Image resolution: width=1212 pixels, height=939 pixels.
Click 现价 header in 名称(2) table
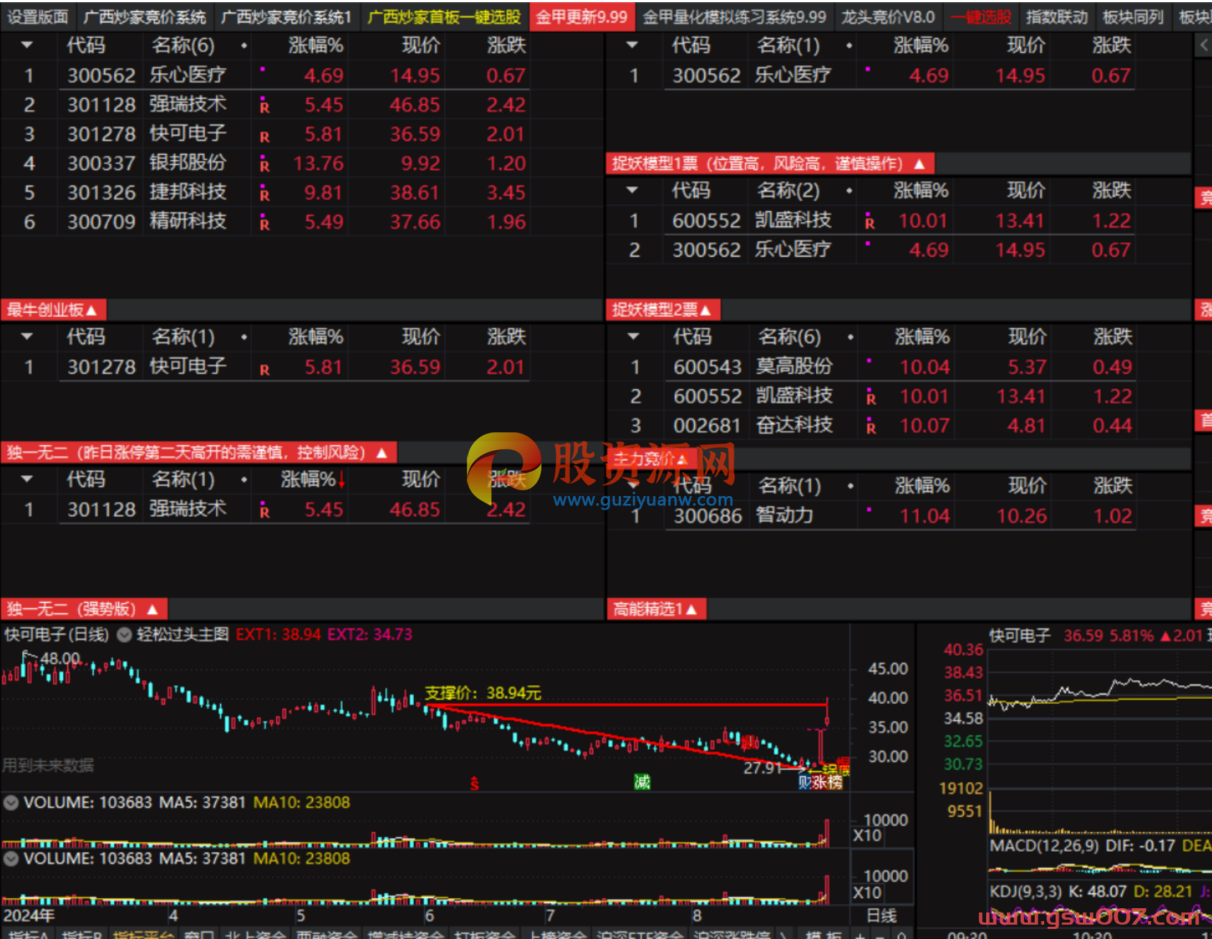click(x=1026, y=190)
